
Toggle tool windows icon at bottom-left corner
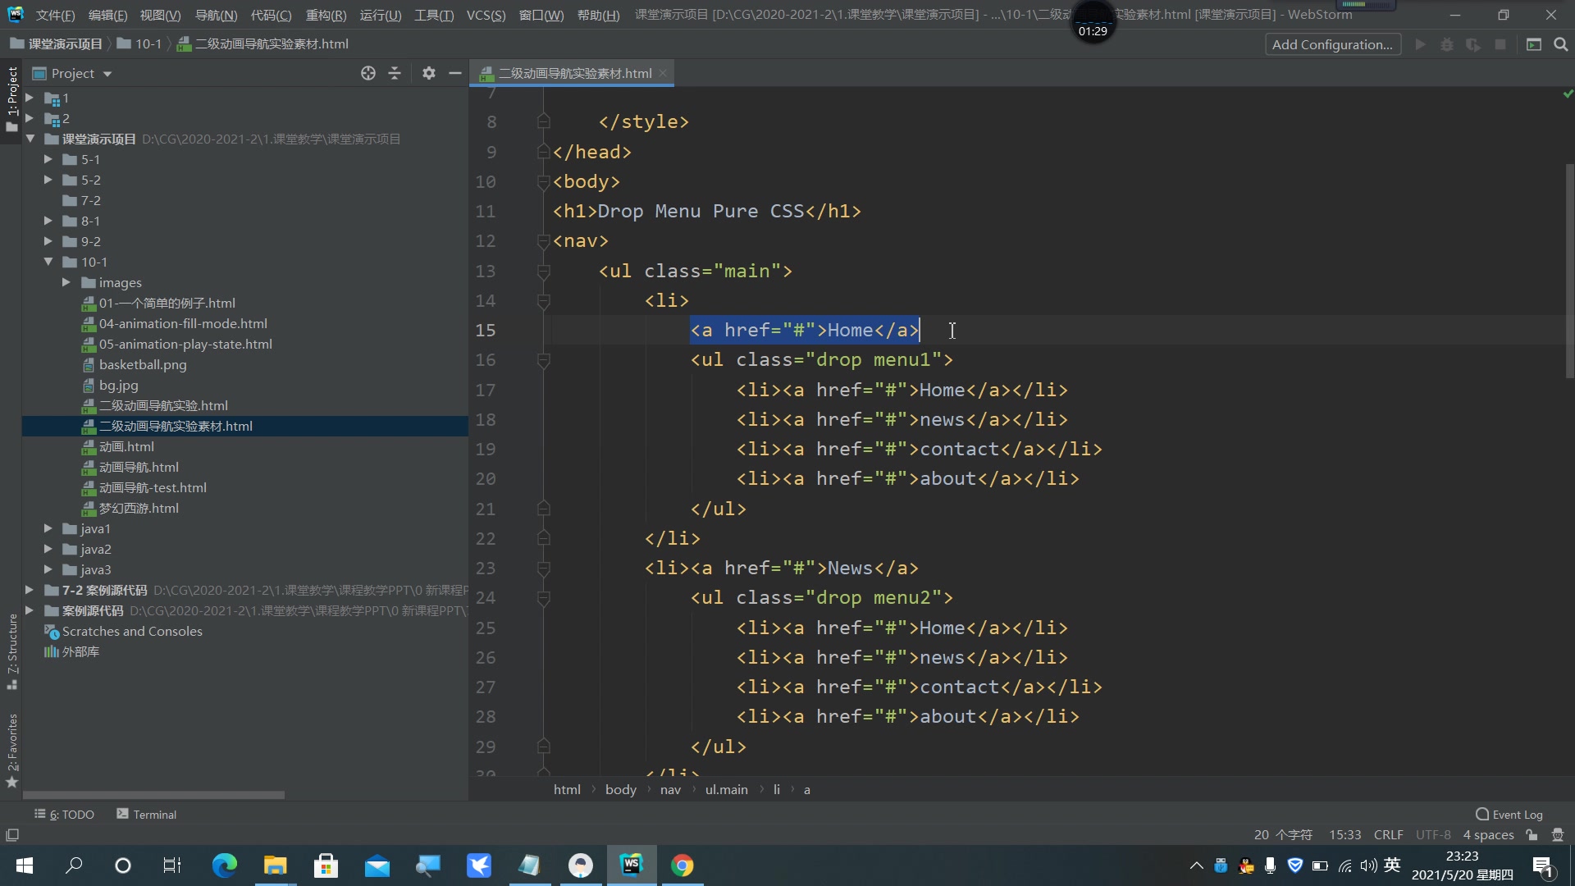(12, 835)
